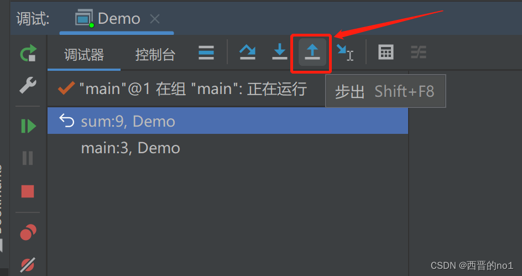Show execution point three-lines icon
Viewport: 522px width, 276px height.
click(x=206, y=53)
